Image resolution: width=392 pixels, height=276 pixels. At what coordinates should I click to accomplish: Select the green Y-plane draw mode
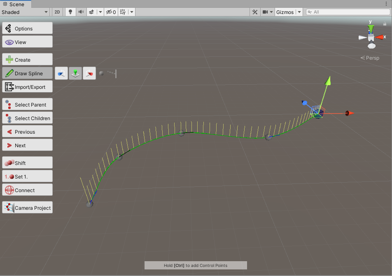(75, 73)
